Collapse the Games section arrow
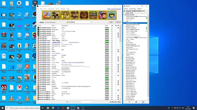The height and width of the screenshot is (110, 197). click(x=38, y=22)
